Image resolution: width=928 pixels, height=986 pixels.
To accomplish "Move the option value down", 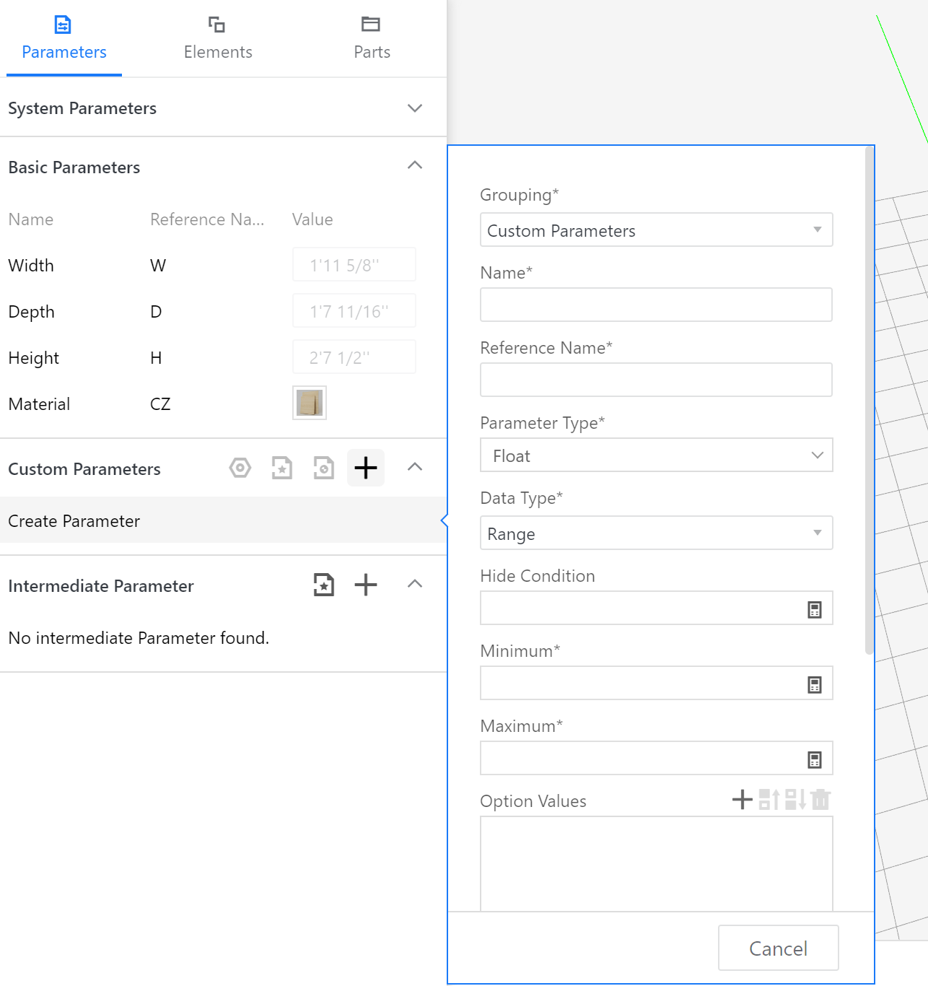I will (795, 800).
